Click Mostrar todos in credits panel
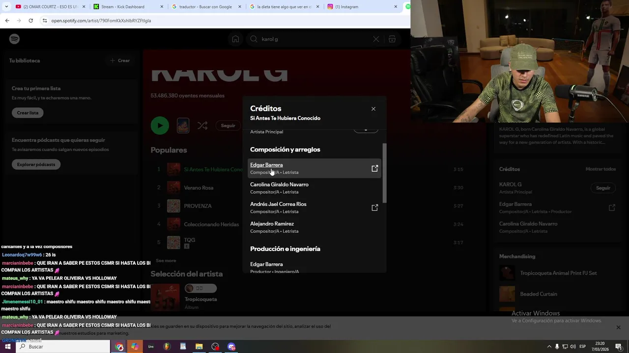The image size is (629, 353). (x=600, y=169)
